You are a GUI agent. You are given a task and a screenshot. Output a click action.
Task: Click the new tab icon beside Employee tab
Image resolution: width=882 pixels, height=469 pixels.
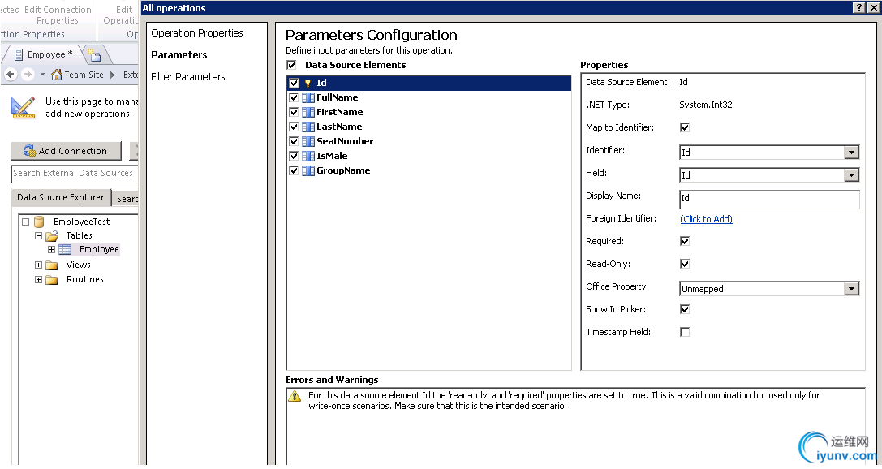[x=94, y=55]
